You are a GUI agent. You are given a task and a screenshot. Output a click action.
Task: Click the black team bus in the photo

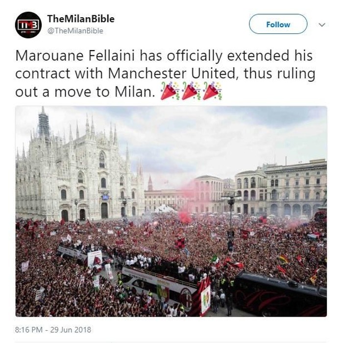click(x=280, y=294)
